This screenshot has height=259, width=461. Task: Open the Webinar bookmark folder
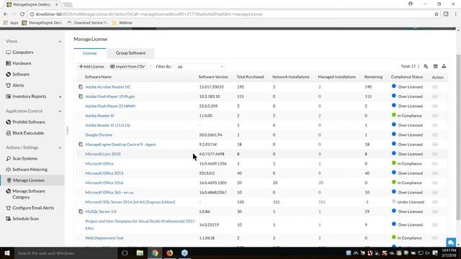coord(122,22)
